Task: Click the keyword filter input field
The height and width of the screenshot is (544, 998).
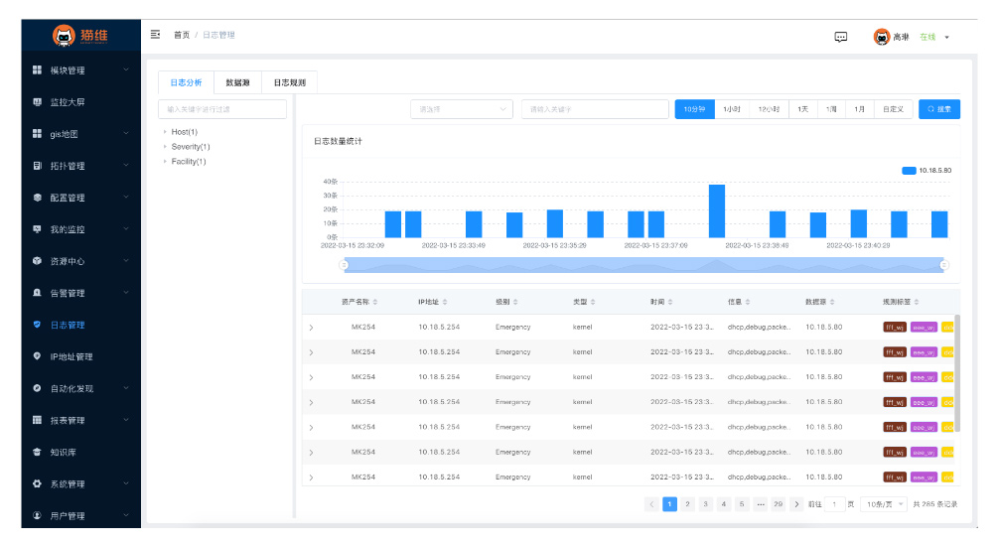Action: coord(222,109)
